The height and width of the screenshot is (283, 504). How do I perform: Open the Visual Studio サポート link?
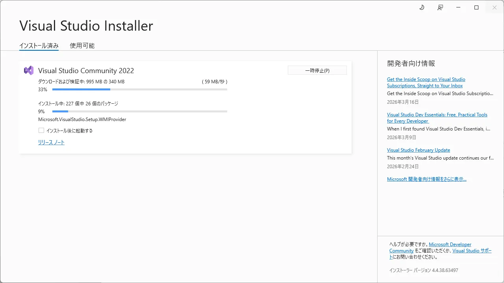click(x=472, y=250)
